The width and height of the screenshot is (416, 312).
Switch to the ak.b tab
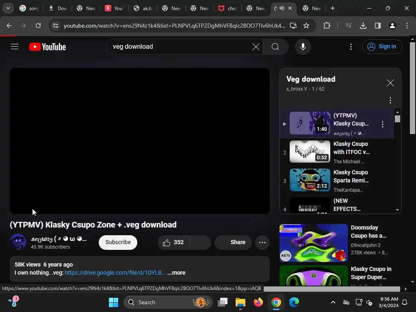click(x=143, y=8)
